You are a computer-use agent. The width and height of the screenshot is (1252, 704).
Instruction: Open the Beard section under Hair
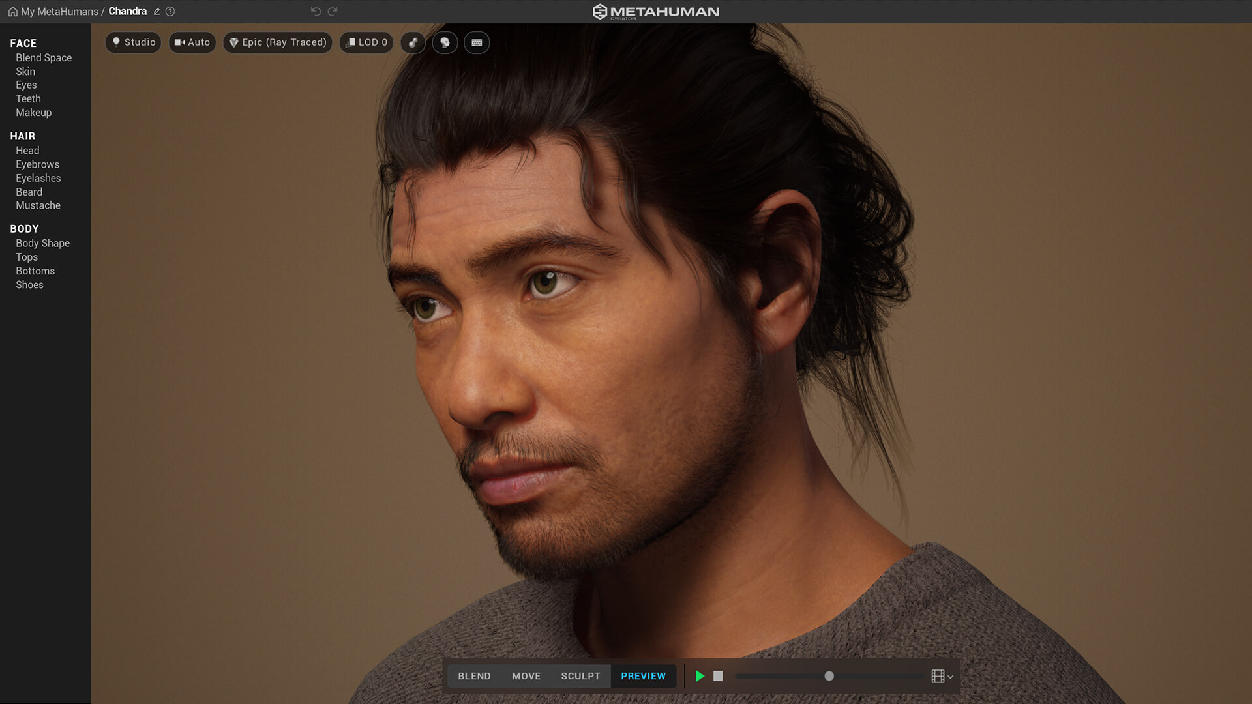pos(29,192)
